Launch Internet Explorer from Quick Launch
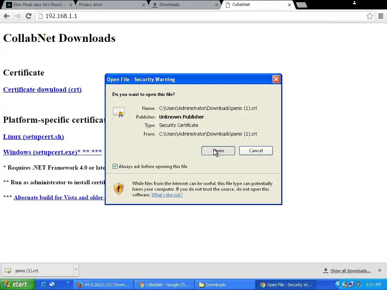The height and width of the screenshot is (290, 387). (x=44, y=284)
